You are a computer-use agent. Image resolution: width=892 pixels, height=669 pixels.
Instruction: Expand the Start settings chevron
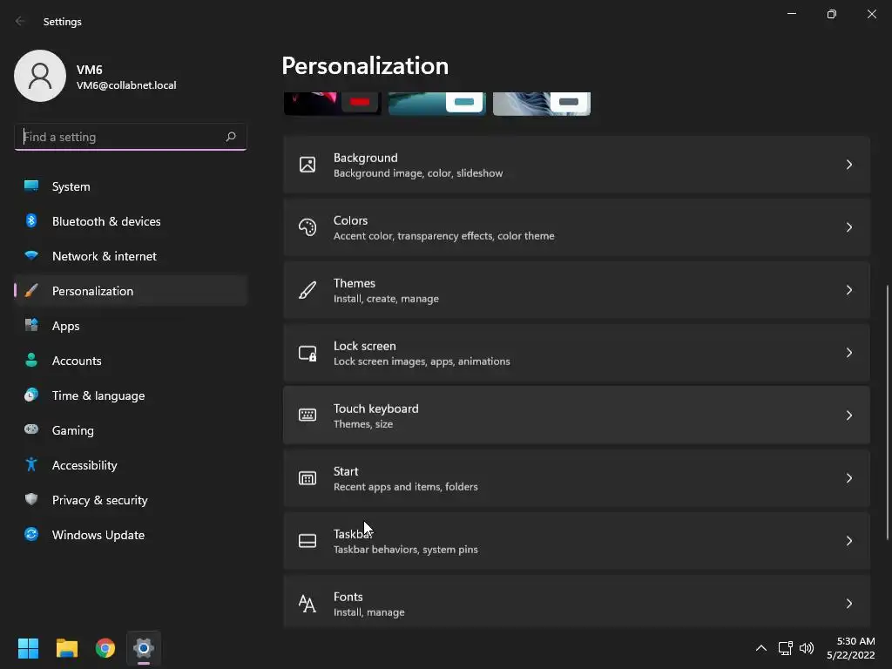pyautogui.click(x=848, y=478)
